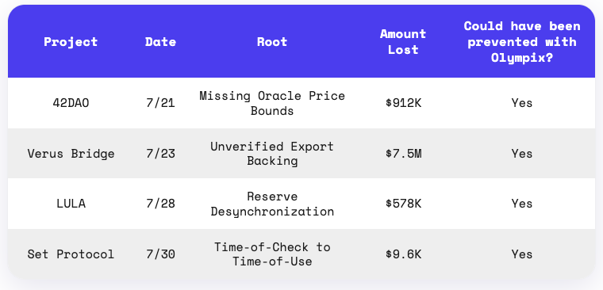Select the Date column header

(161, 41)
